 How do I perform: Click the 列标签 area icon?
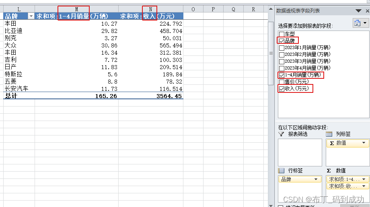tap(329, 134)
